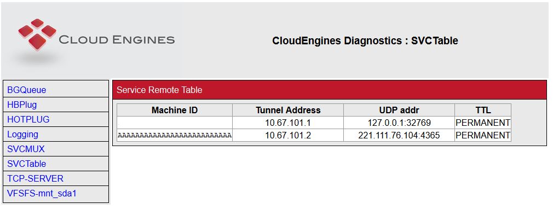This screenshot has height=209, width=553.
Task: Open the Logging page
Action: (x=22, y=134)
